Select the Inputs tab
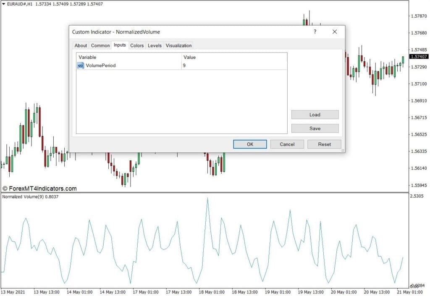The image size is (430, 296). [120, 45]
